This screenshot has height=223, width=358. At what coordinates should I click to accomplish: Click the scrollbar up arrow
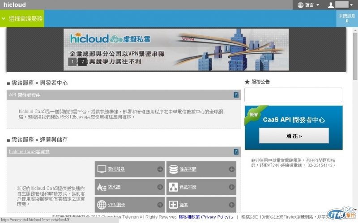pos(355,30)
